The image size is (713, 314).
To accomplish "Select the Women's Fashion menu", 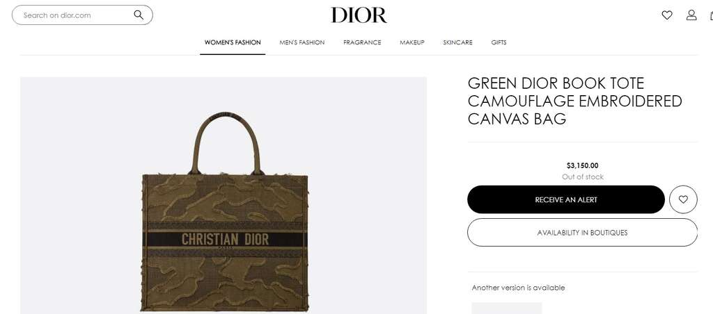I will coord(233,42).
